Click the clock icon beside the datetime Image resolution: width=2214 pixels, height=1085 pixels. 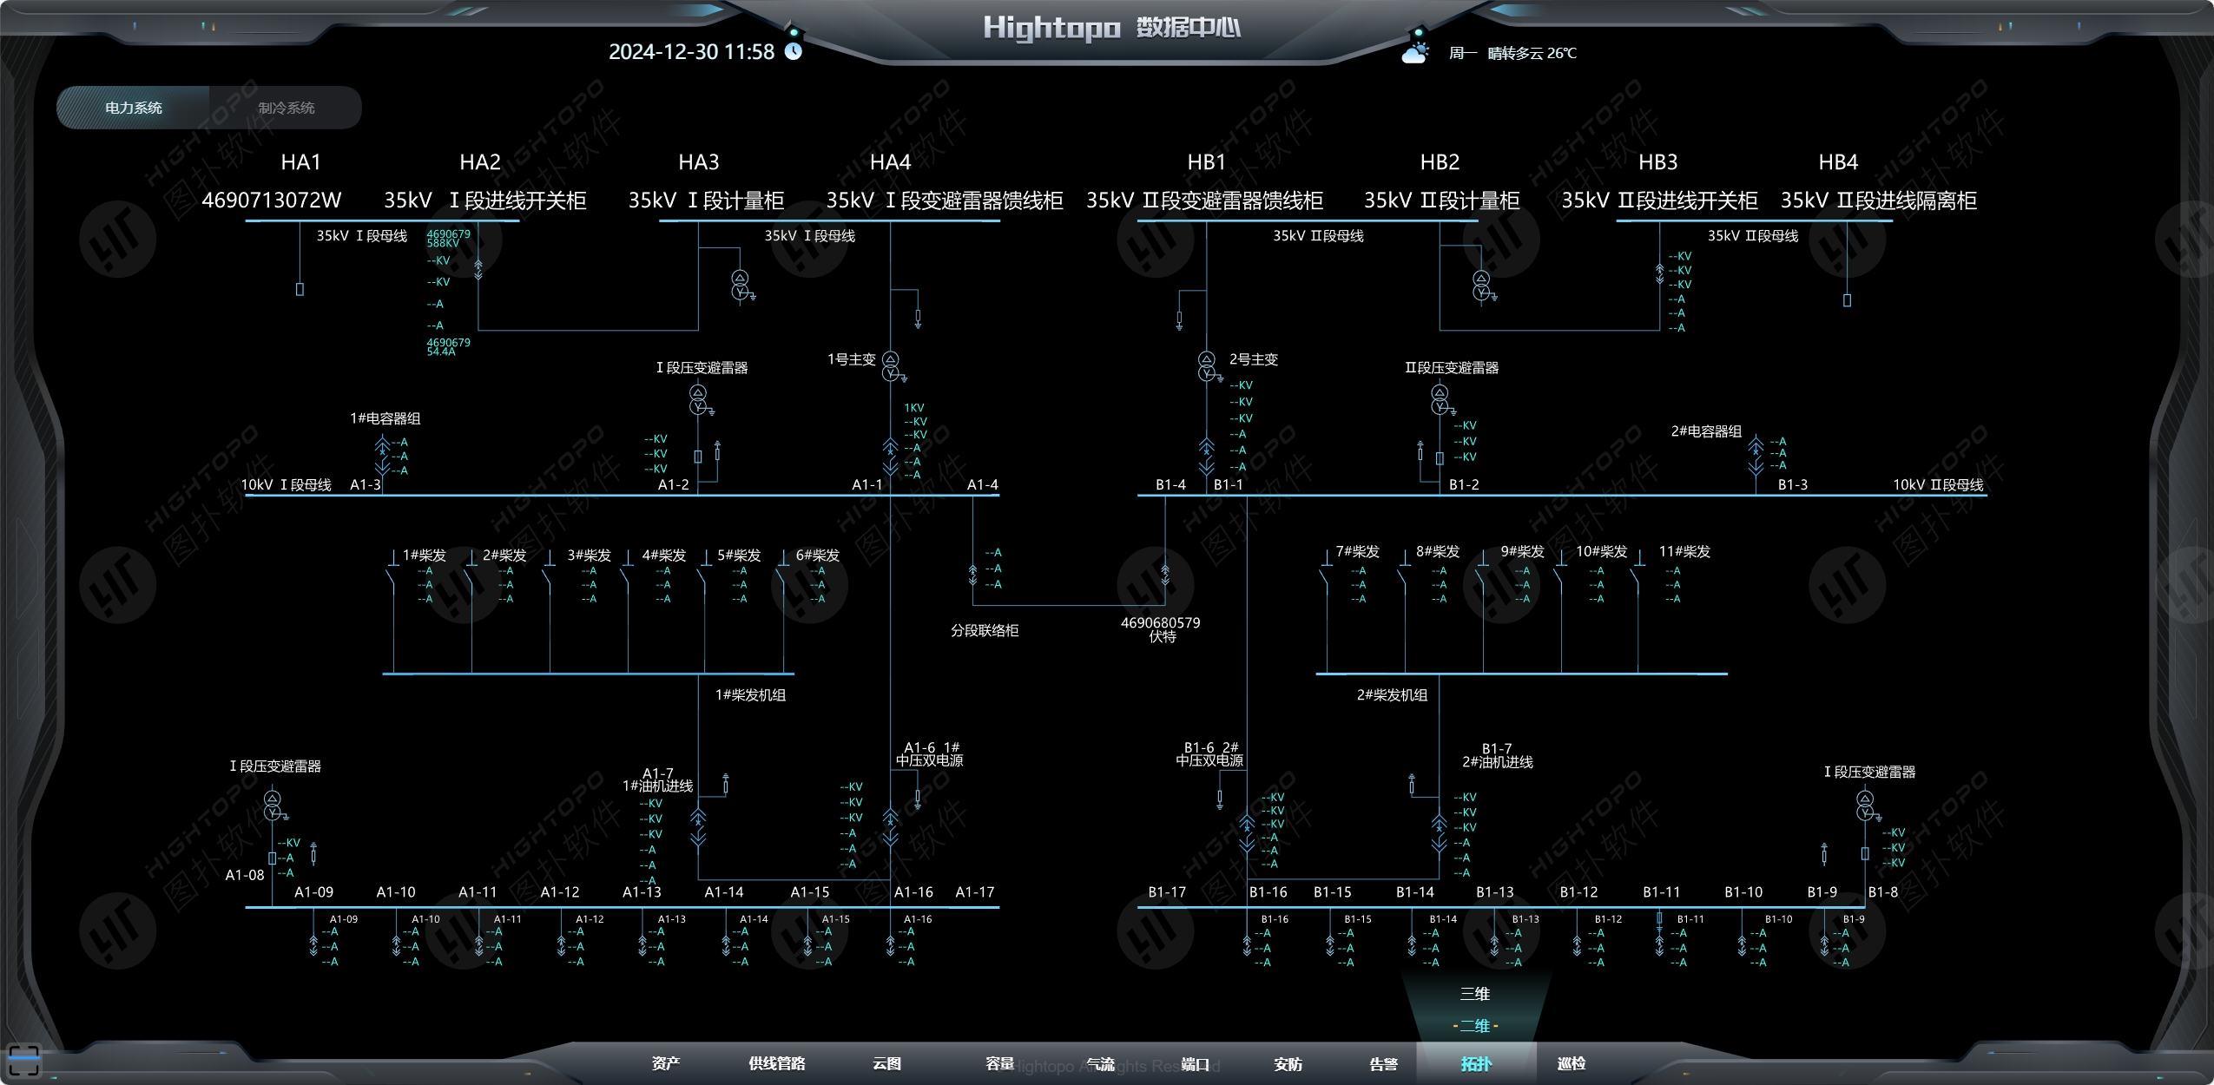[794, 51]
